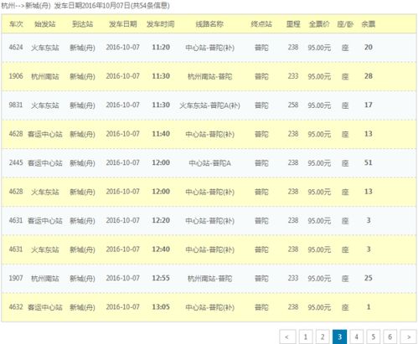418x344 pixels.
Task: Click departure time 11:40
Action: 161,134
